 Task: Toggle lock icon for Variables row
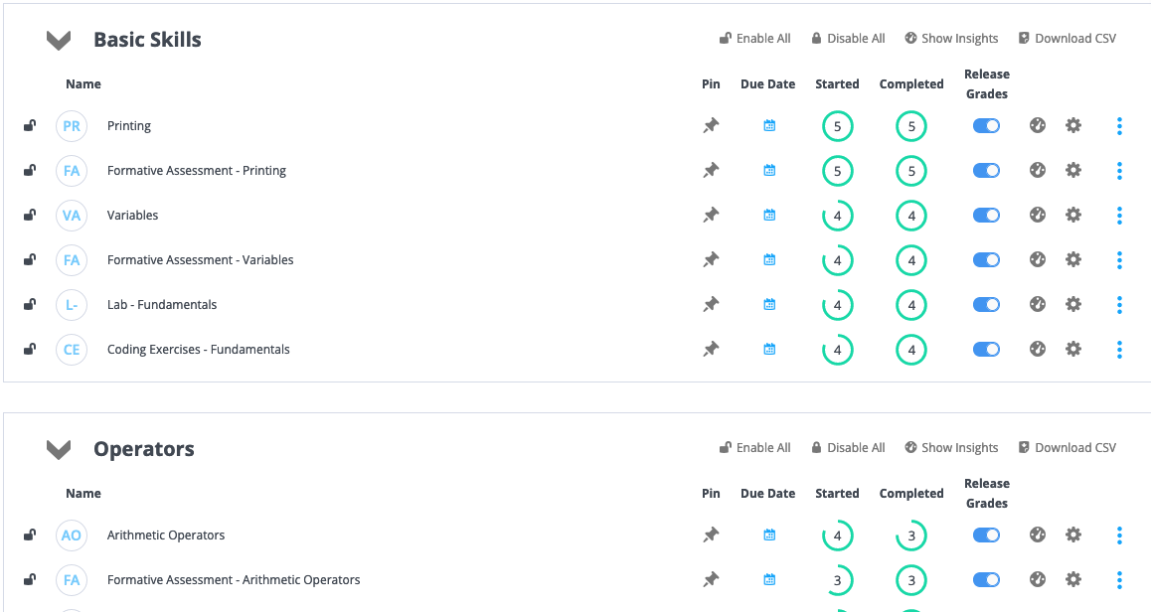30,215
